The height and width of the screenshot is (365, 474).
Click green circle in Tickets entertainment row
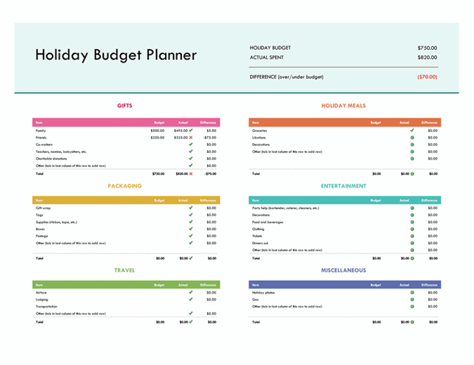pyautogui.click(x=412, y=236)
